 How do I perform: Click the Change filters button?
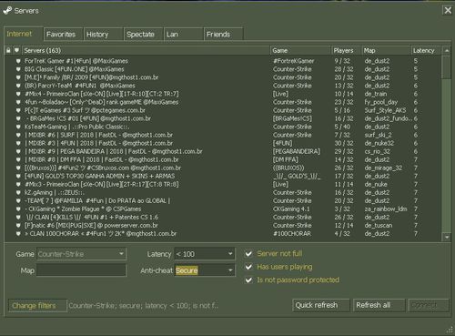pos(37,305)
